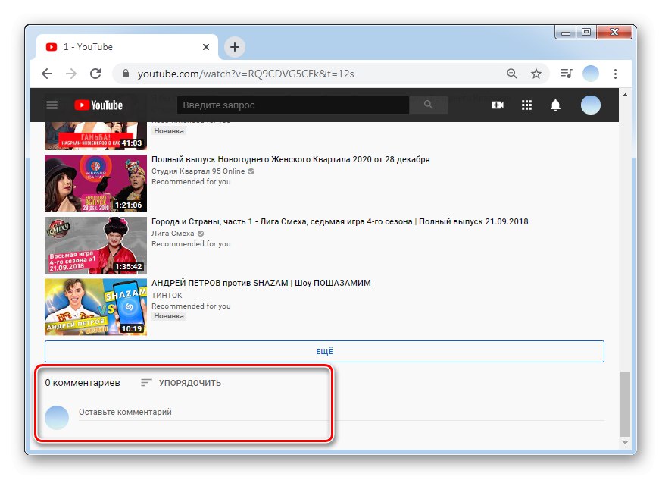Click the scrollbar down arrow
The image size is (662, 480).
point(626,442)
